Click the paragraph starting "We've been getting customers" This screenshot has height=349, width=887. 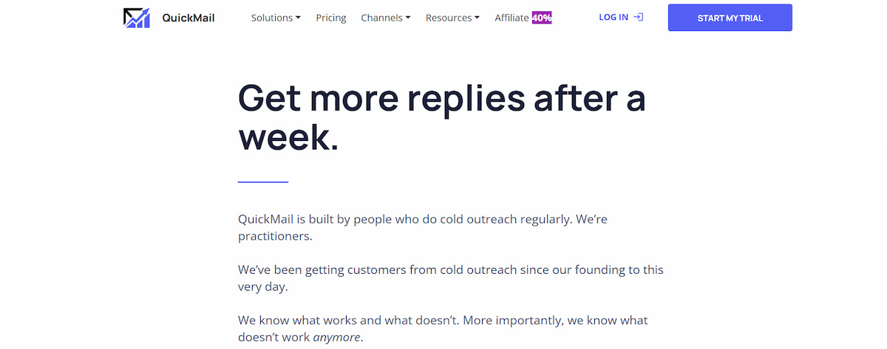coord(450,277)
